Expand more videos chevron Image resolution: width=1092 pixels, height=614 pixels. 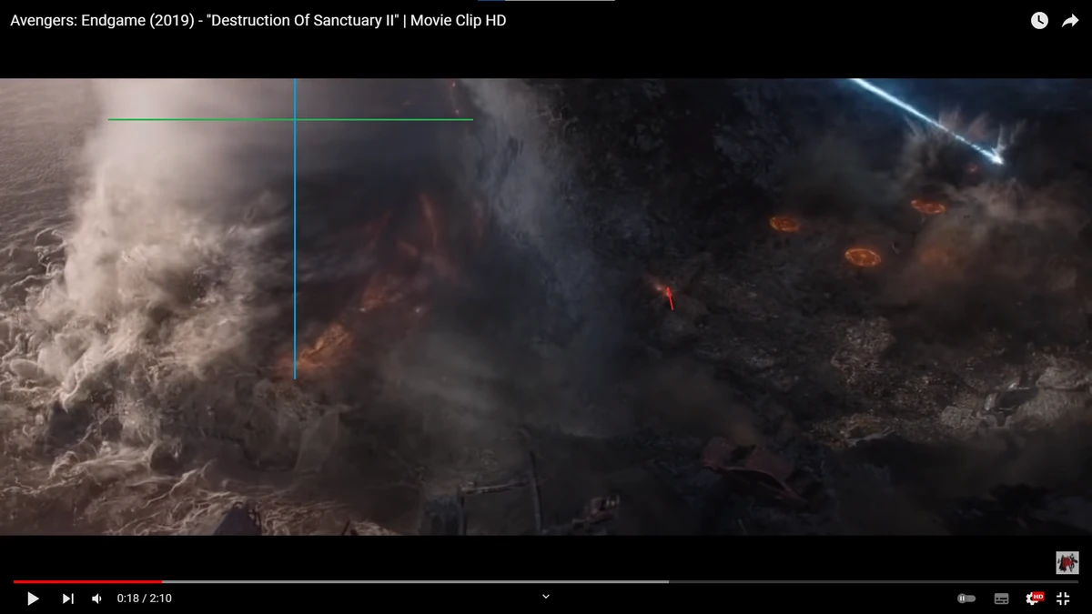(x=546, y=597)
